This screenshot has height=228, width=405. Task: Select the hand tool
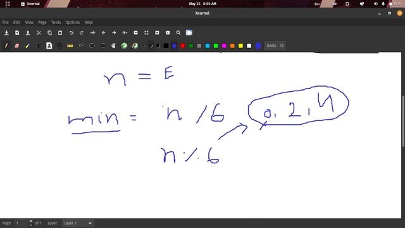113,46
